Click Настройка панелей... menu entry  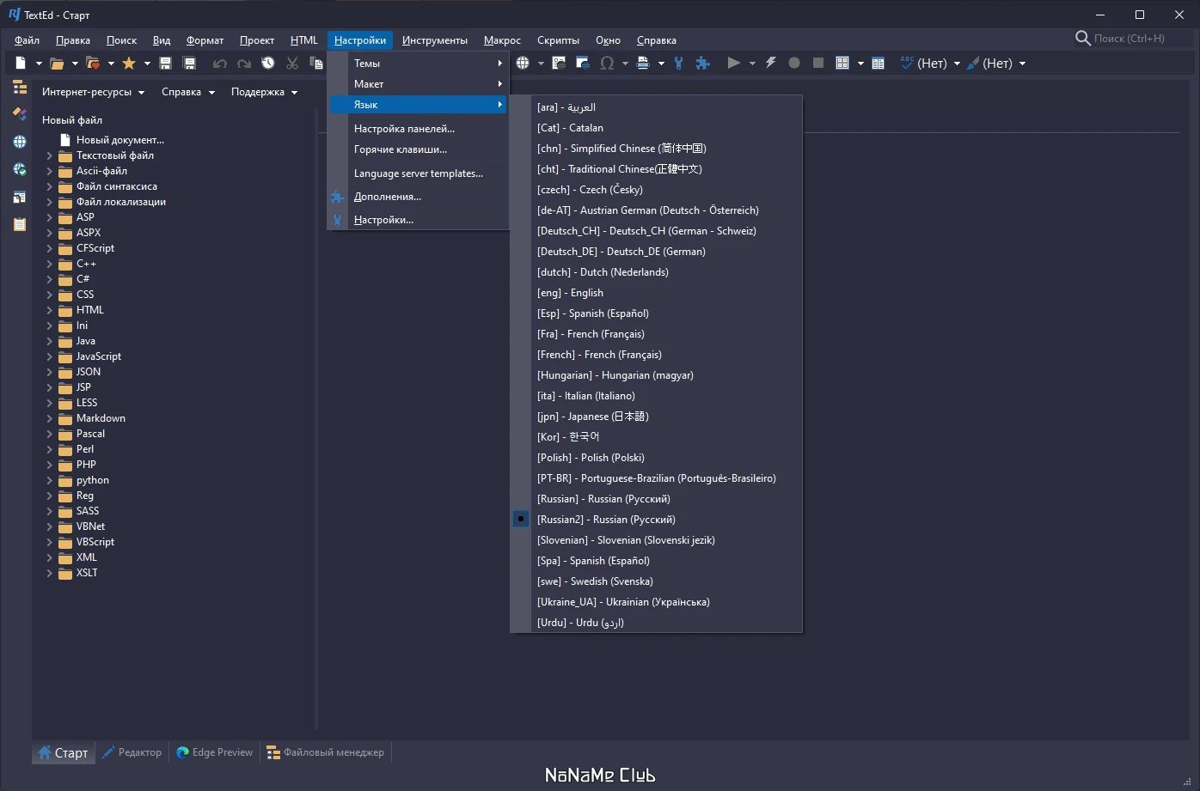(x=418, y=128)
